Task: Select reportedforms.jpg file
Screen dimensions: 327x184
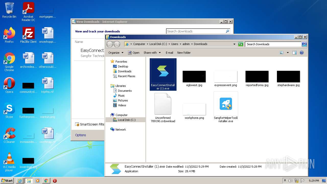Action: 257,78
